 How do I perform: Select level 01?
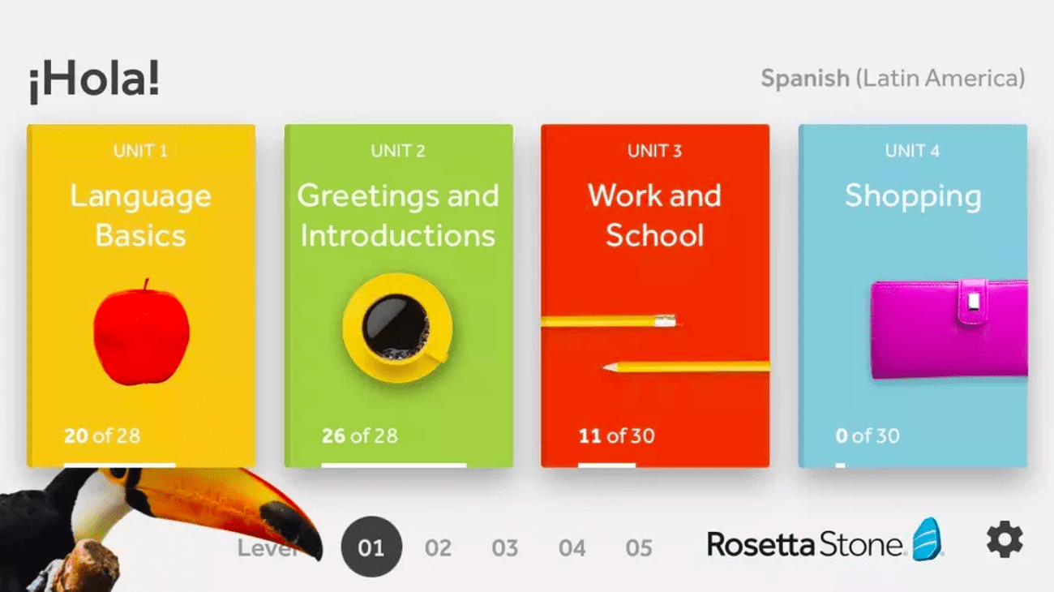pyautogui.click(x=371, y=547)
